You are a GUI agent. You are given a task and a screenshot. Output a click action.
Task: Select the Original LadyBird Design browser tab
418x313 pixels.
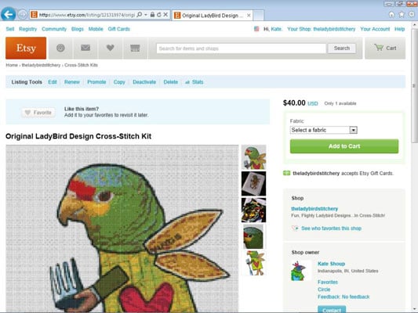click(213, 16)
